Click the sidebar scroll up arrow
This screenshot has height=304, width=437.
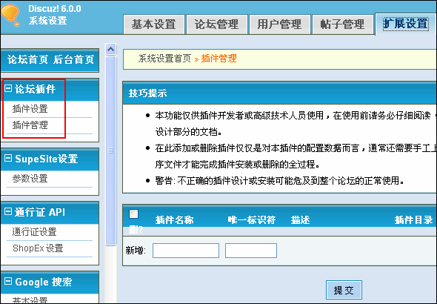tap(110, 50)
